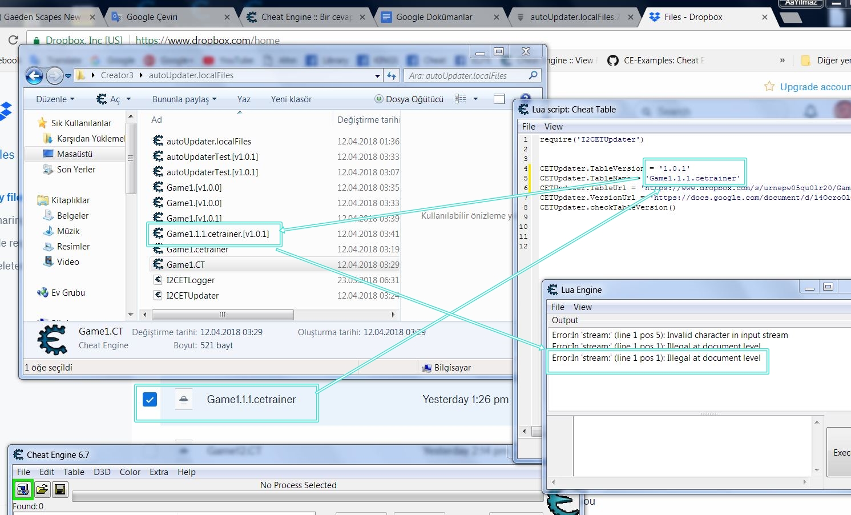This screenshot has width=851, height=515.
Task: Toggle the Explorer preview pane icon
Action: 499,99
